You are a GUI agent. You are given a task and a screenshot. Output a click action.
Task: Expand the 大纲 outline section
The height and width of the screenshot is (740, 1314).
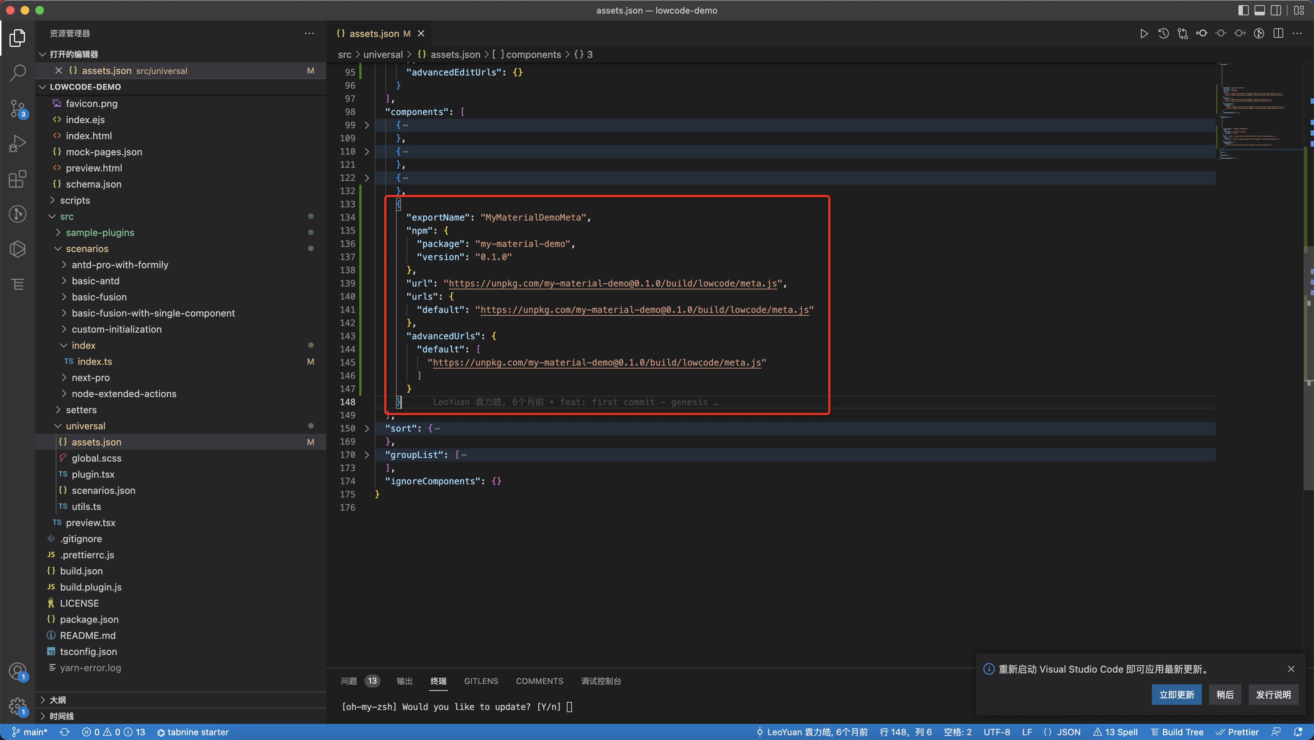[58, 700]
